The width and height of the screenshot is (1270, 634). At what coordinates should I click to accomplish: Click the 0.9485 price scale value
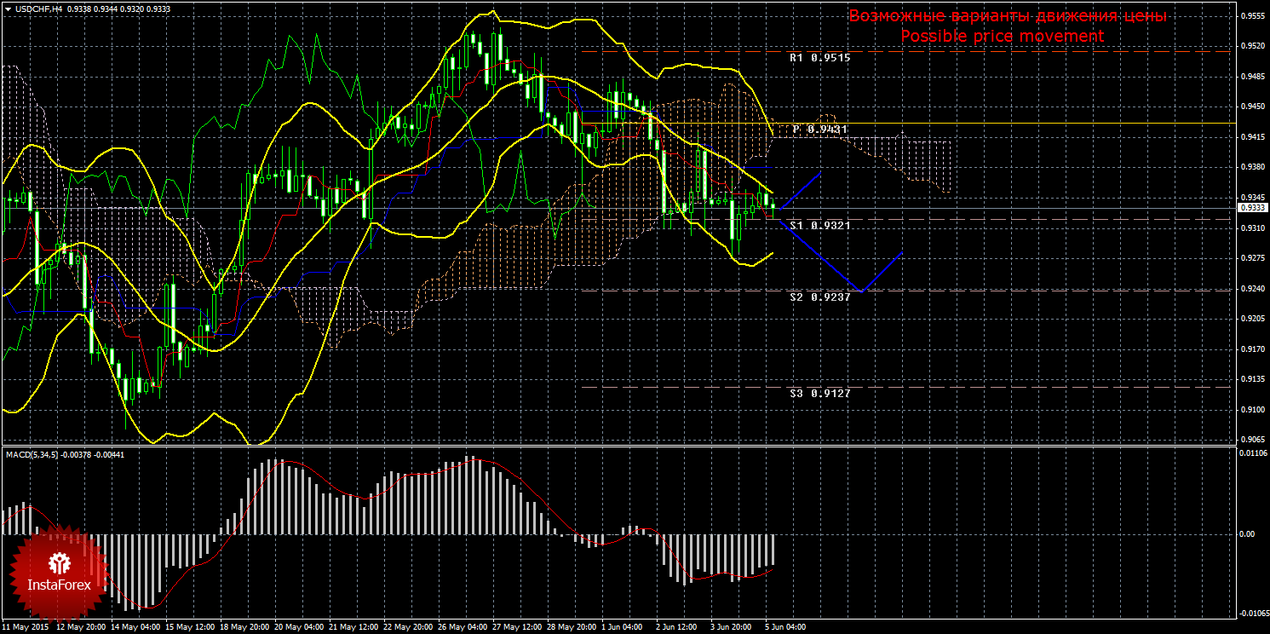tap(1251, 76)
